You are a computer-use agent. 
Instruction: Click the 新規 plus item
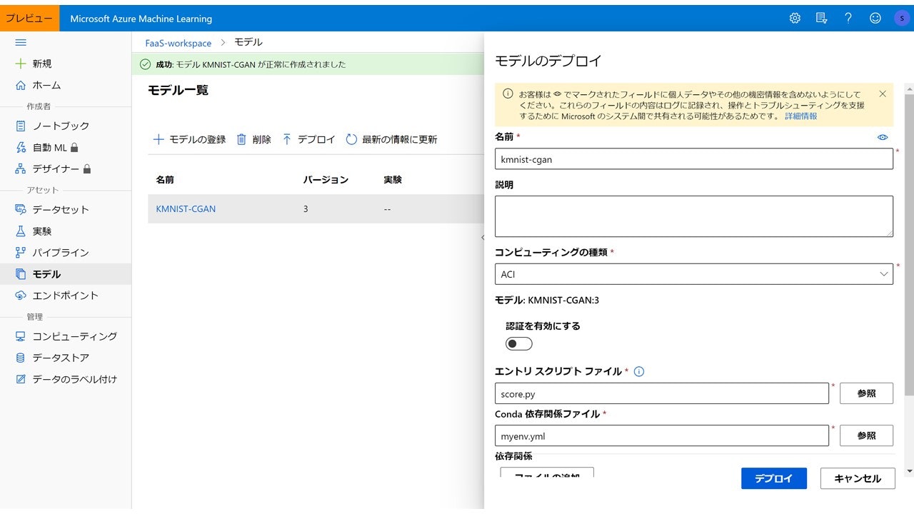[34, 64]
